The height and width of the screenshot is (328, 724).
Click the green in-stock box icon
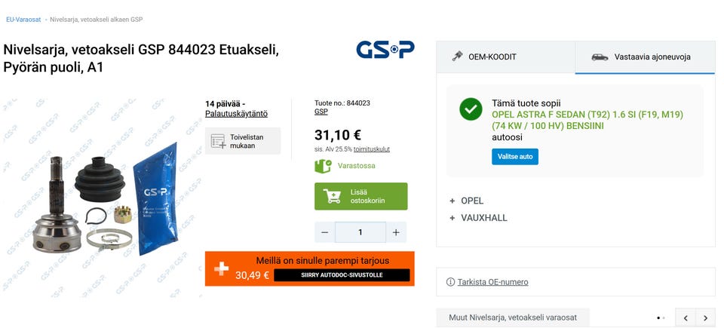pos(323,166)
